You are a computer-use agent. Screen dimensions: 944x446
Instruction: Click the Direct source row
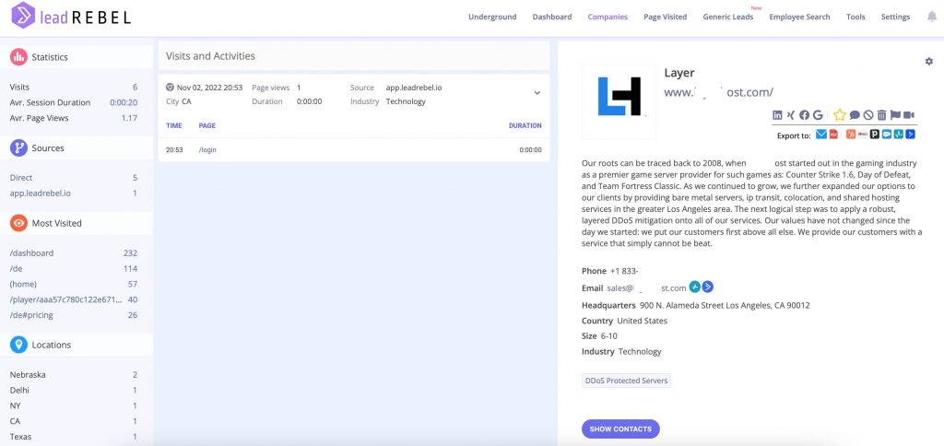tap(74, 178)
